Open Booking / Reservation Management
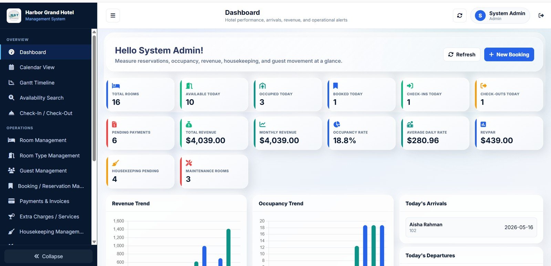551x266 pixels. pyautogui.click(x=46, y=186)
